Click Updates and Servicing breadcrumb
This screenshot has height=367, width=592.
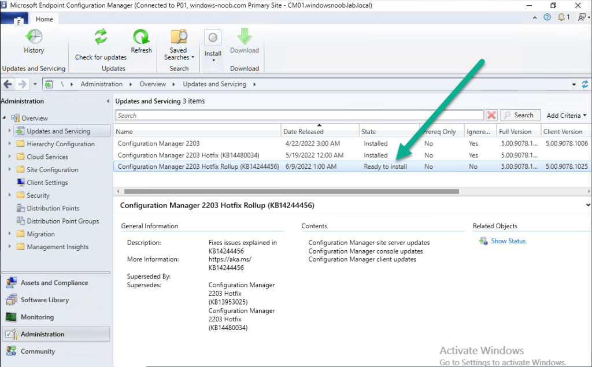click(x=214, y=84)
